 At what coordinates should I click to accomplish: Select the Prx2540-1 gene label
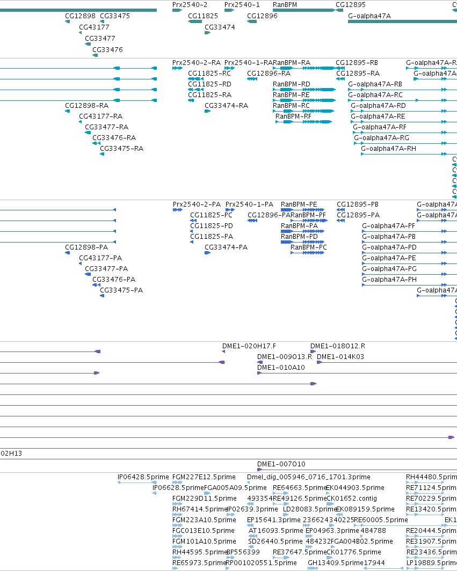[242, 5]
